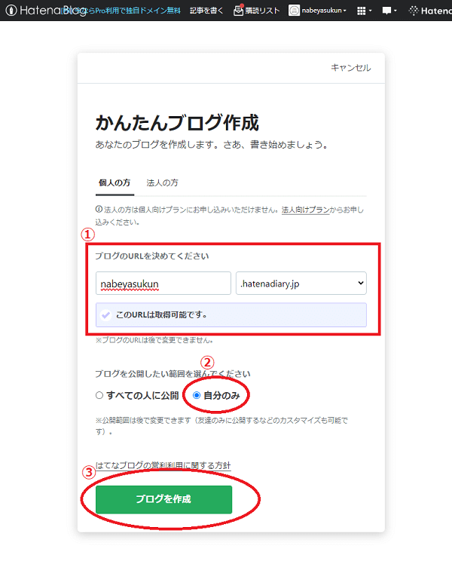Switch to the 法人の方 tab
This screenshot has width=452, height=564.
(x=162, y=182)
